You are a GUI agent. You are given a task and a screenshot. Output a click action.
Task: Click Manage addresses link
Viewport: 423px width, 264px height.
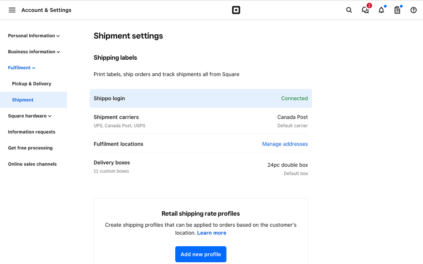(x=285, y=144)
